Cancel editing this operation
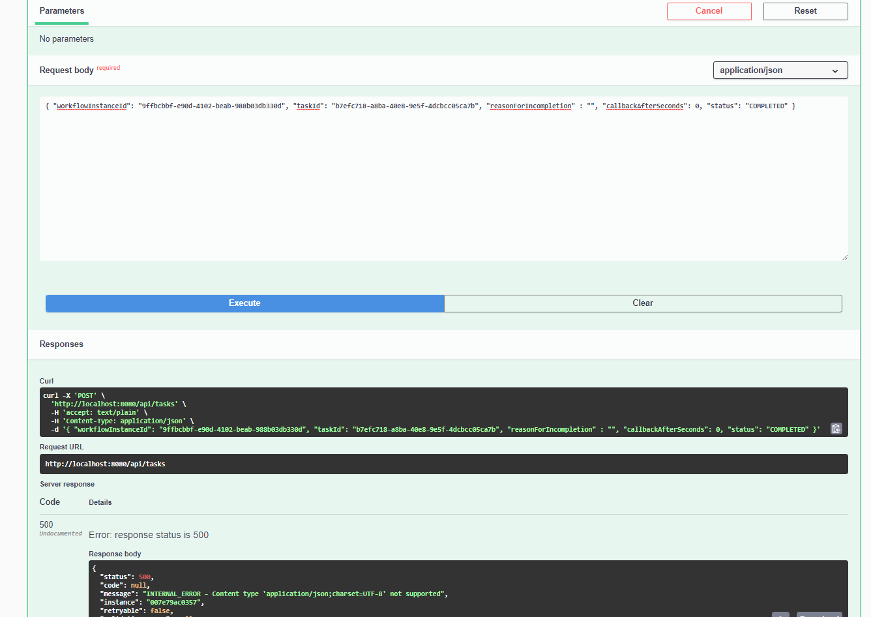This screenshot has height=617, width=871. pos(709,11)
